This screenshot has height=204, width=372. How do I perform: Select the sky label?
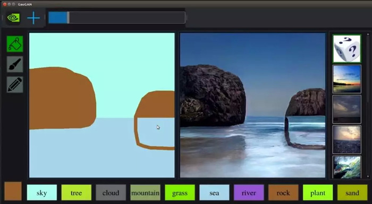pyautogui.click(x=42, y=193)
